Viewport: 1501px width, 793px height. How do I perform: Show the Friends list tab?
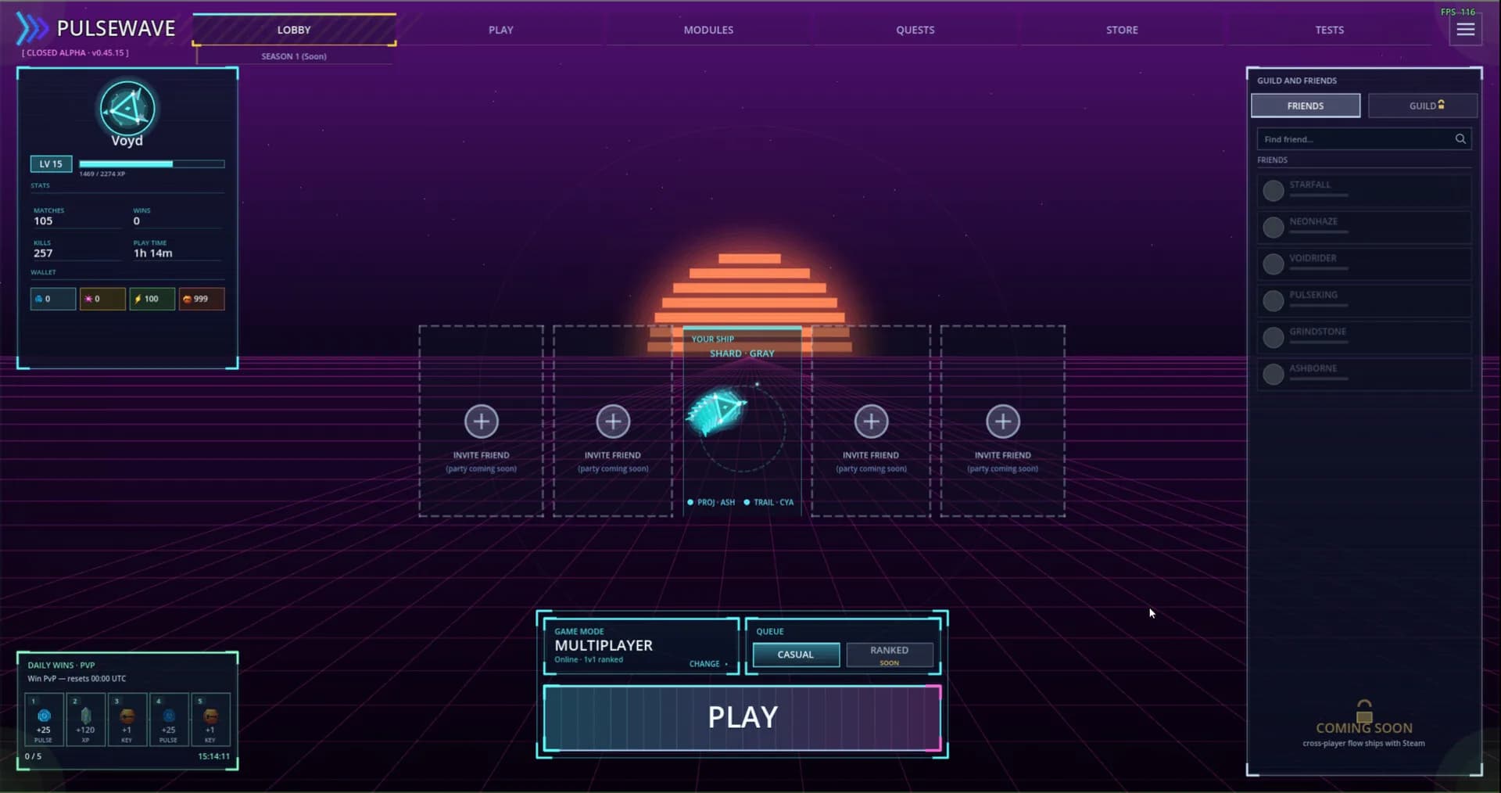(1306, 106)
